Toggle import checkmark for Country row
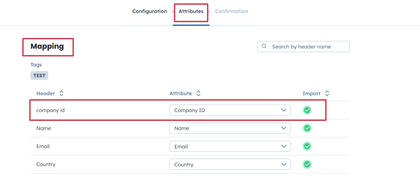 [x=307, y=164]
